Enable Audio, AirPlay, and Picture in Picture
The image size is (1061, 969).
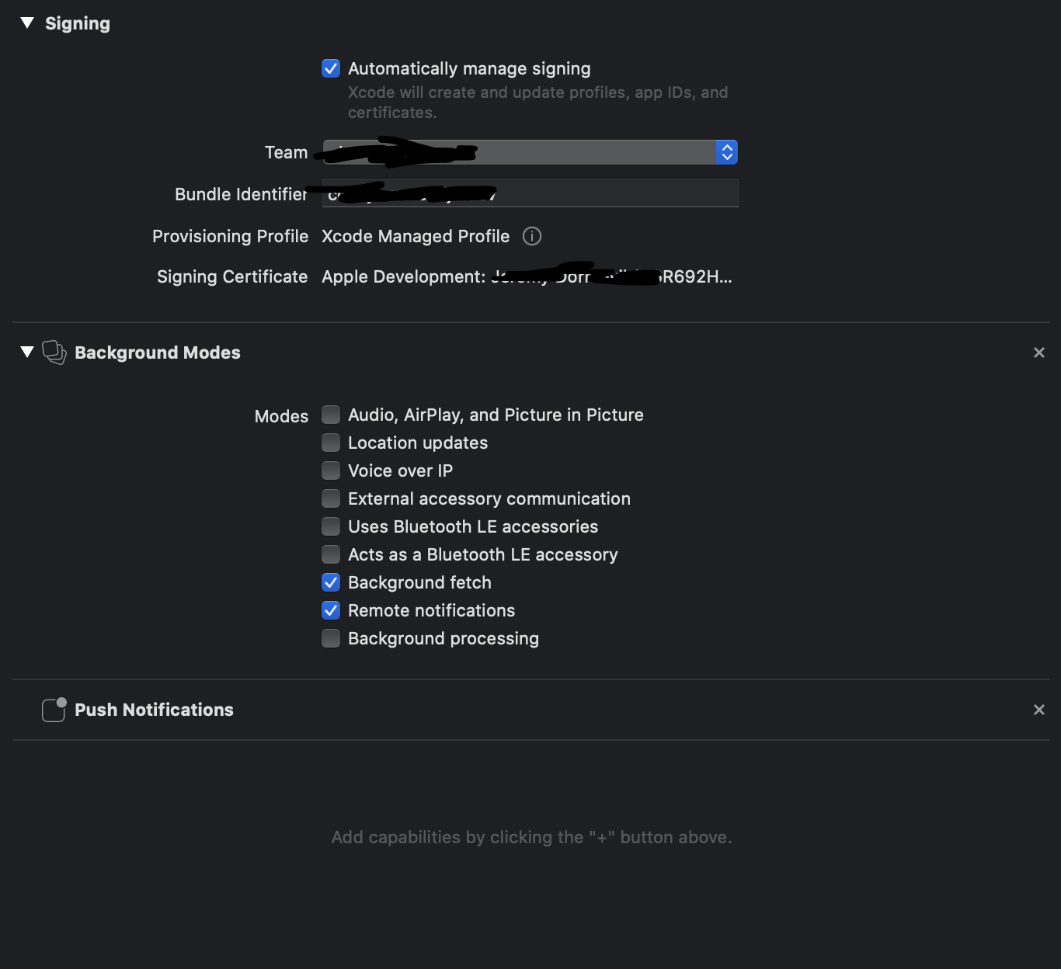pyautogui.click(x=331, y=415)
